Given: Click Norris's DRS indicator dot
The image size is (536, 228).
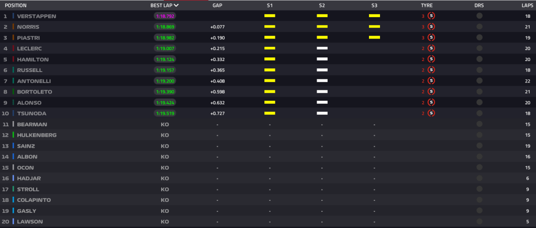Looking at the screenshot, I should click(x=479, y=27).
